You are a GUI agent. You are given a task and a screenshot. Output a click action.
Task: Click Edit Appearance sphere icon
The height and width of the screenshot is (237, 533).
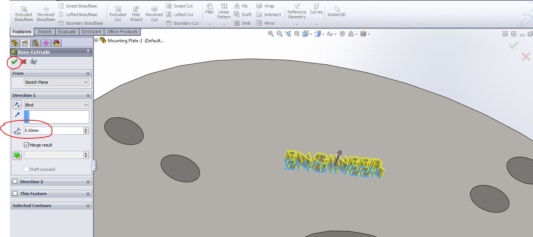click(x=342, y=34)
